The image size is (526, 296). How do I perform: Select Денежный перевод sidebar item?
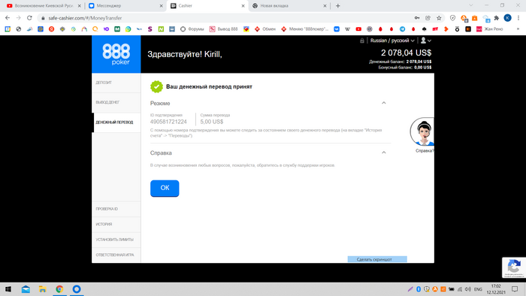tap(116, 122)
